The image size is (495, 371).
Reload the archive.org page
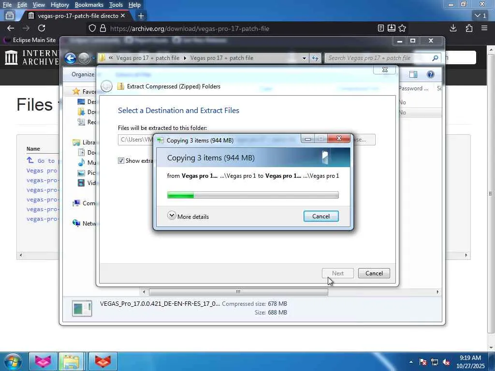click(x=42, y=28)
